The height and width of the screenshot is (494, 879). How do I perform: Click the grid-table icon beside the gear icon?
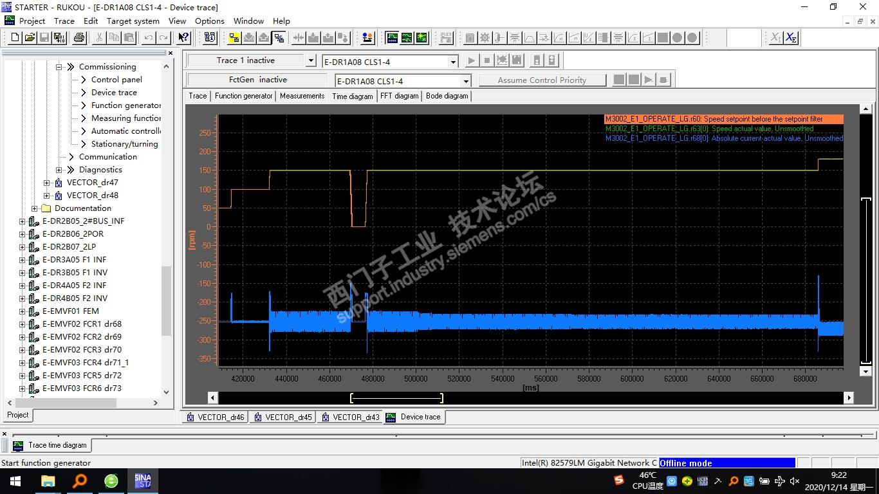470,38
